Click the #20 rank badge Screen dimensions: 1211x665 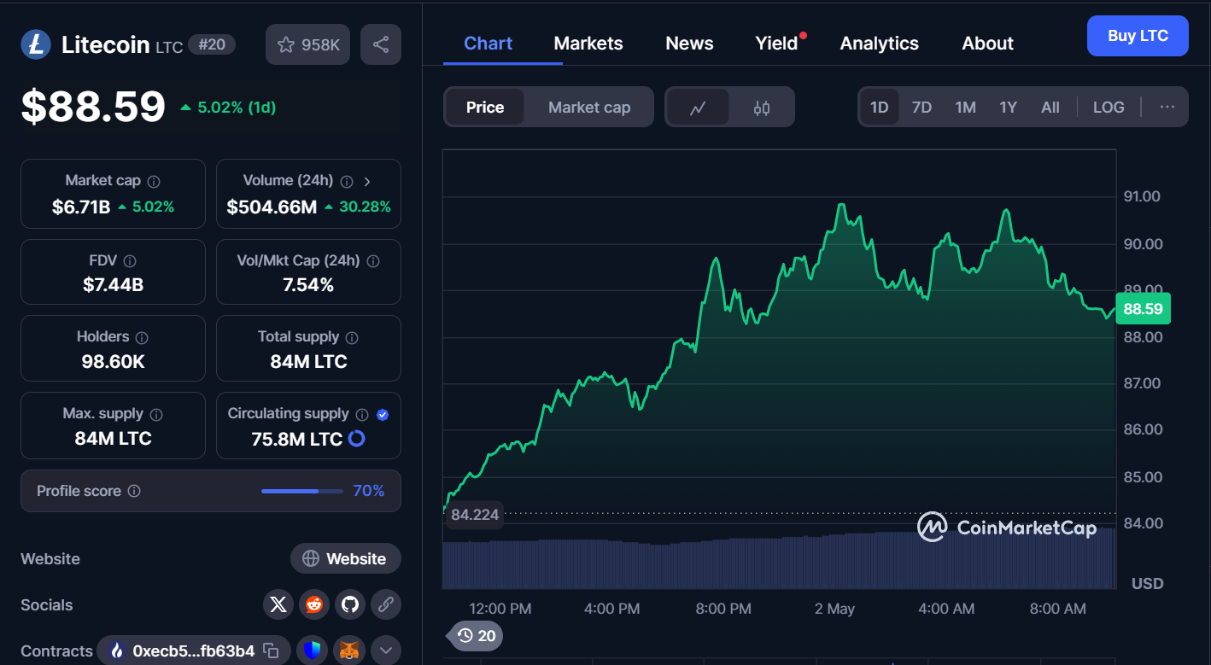(212, 44)
